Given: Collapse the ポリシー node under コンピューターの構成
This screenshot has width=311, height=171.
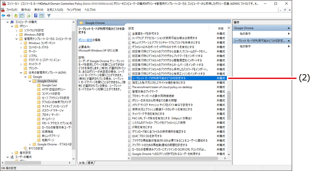Looking at the screenshot, I should click(x=12, y=26).
